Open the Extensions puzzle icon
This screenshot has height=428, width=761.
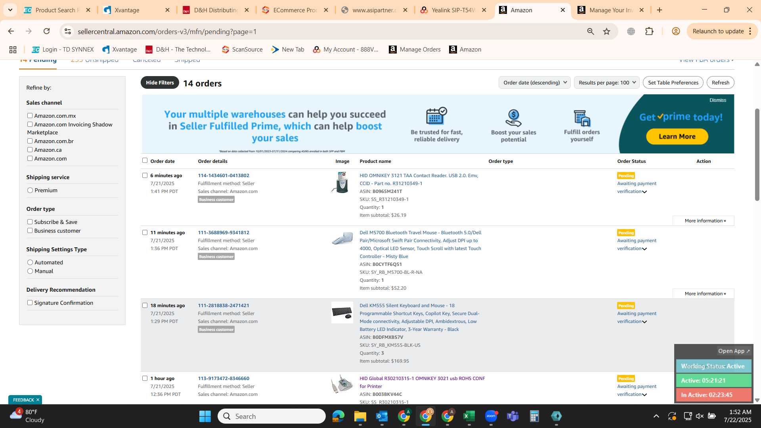pos(649,31)
